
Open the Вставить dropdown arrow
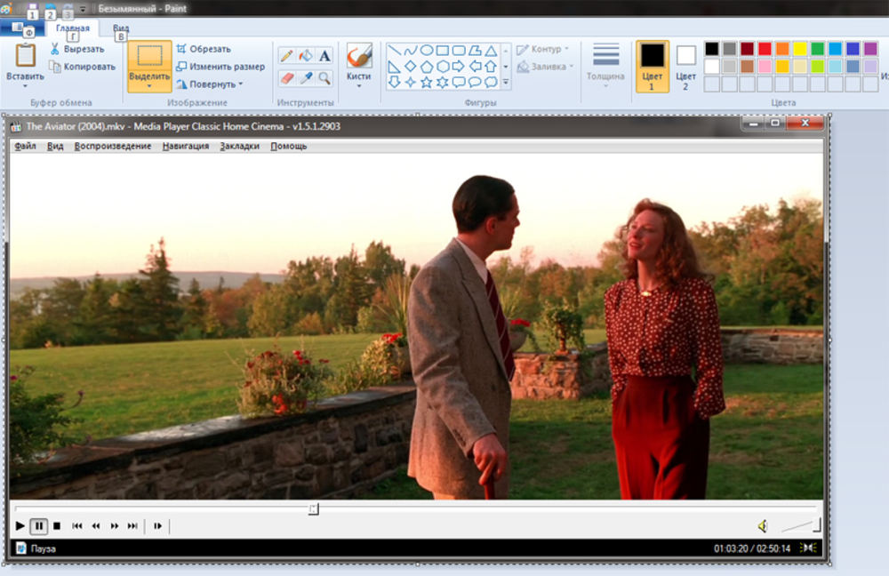click(25, 86)
